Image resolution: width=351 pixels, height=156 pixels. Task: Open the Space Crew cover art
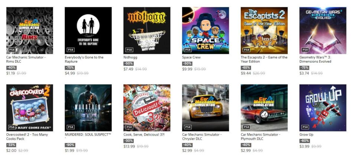205,30
